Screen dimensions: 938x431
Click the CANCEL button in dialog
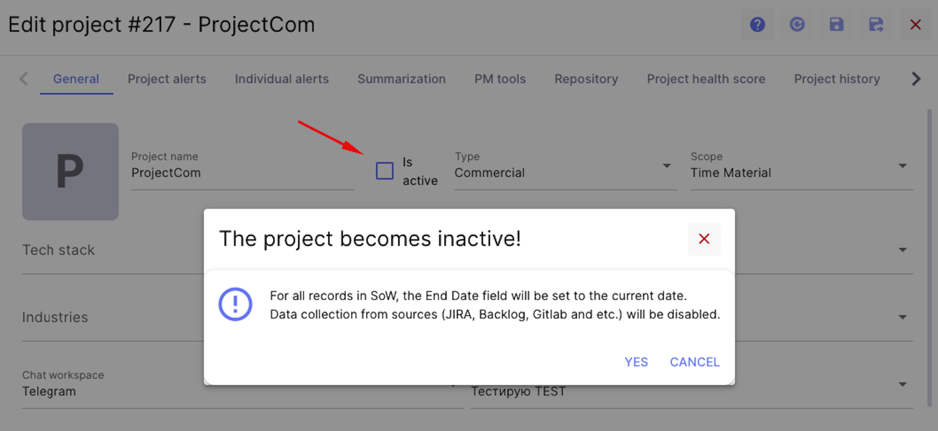(x=695, y=362)
